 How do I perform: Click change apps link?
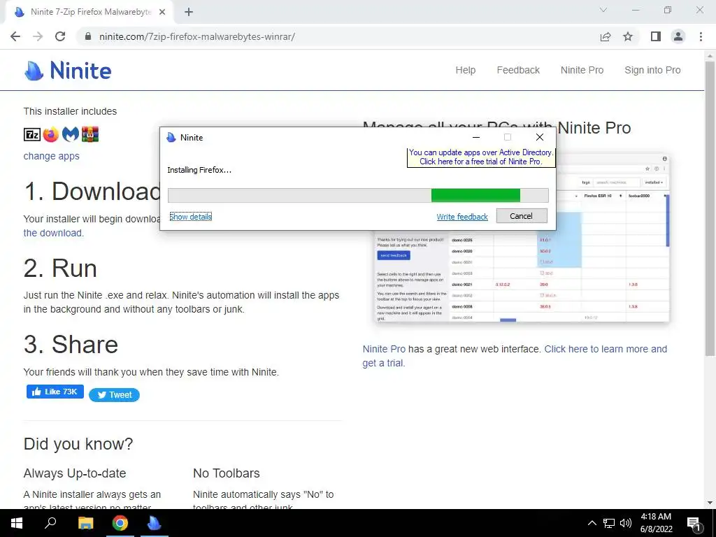51,156
